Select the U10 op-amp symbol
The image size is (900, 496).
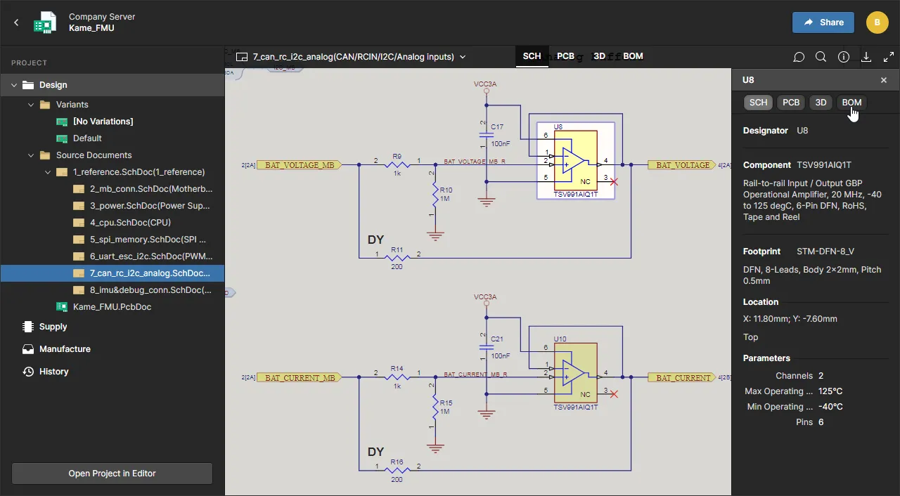click(x=575, y=373)
